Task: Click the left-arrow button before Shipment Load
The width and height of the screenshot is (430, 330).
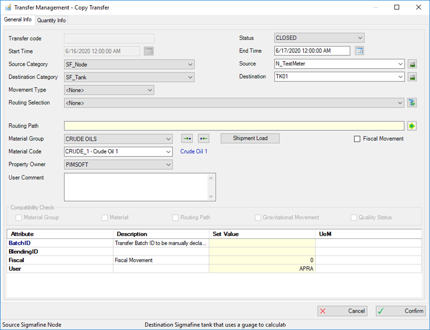Action: click(203, 139)
